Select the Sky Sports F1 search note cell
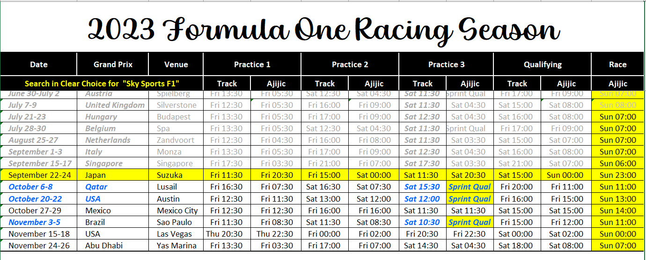Viewport: 646px width, 260px height. pyautogui.click(x=102, y=84)
